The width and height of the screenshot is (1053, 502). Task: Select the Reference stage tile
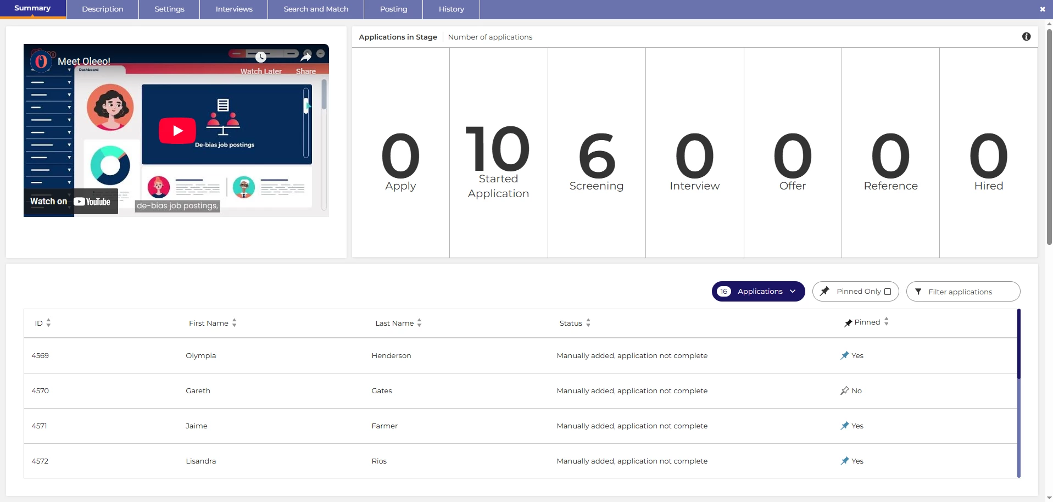point(890,153)
